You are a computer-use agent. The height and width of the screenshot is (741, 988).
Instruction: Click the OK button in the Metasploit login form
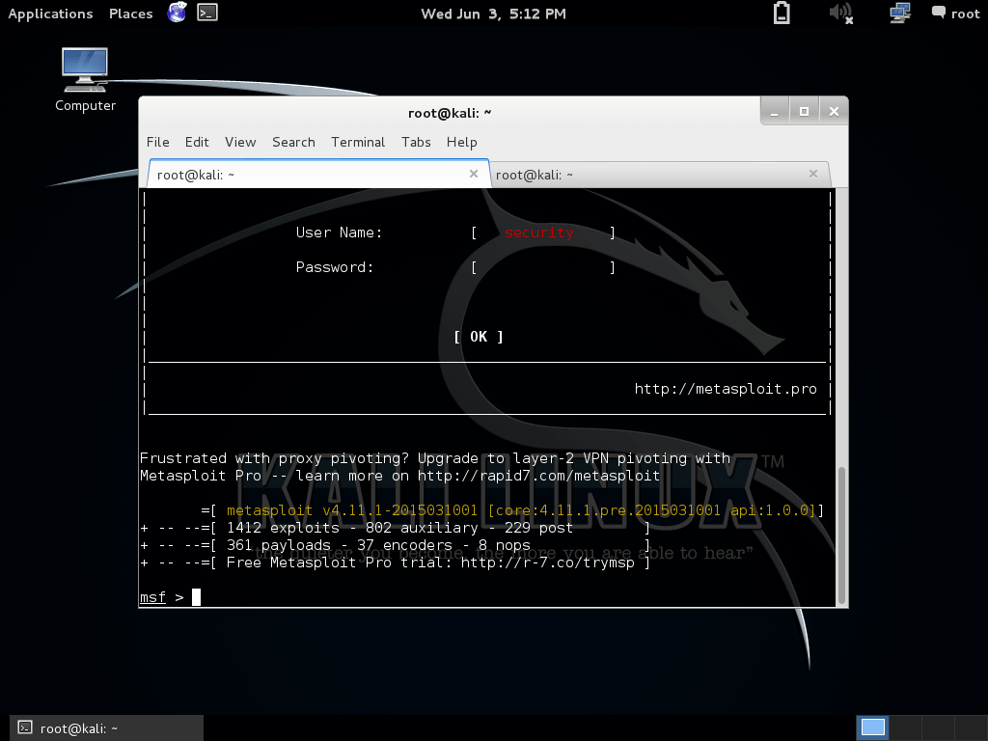[x=477, y=336]
